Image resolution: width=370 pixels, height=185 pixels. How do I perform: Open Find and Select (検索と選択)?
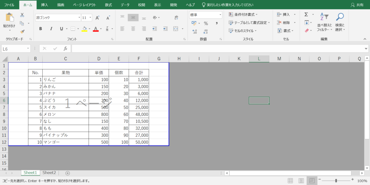(x=340, y=22)
